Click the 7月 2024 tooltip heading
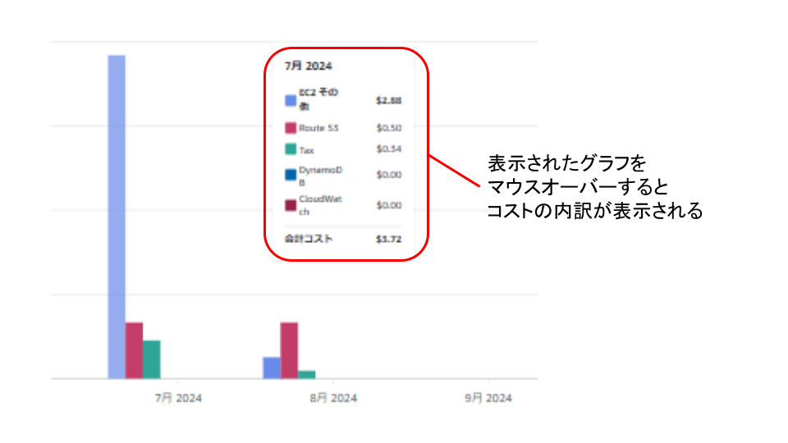This screenshot has width=788, height=443. point(302,66)
